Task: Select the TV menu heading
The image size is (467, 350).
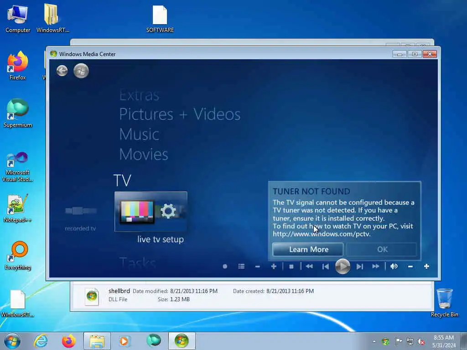Action: (122, 180)
